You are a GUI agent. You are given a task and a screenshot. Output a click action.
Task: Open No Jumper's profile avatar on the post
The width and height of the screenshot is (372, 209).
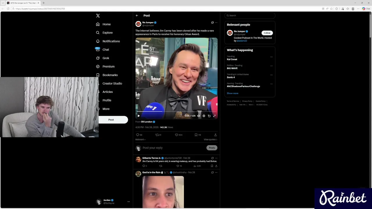(x=138, y=24)
